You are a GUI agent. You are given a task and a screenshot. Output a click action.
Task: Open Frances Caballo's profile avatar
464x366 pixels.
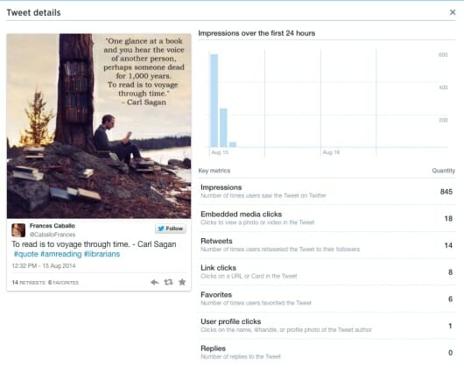[18, 230]
